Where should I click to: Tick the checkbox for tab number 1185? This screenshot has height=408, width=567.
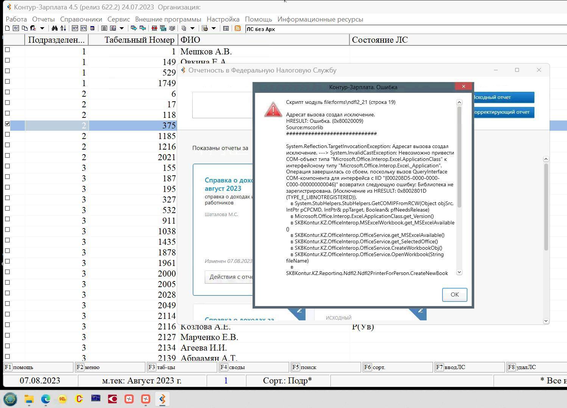point(7,134)
